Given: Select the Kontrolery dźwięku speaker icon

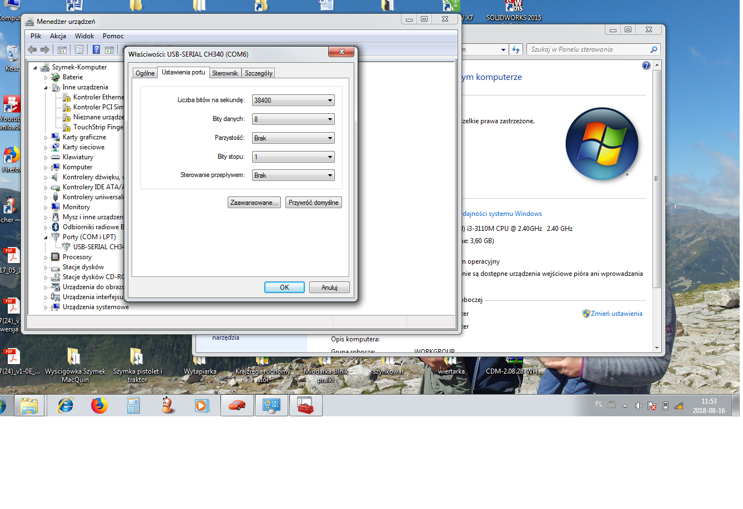Looking at the screenshot, I should click(x=56, y=177).
